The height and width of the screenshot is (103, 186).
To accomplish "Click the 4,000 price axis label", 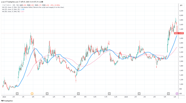I will pyautogui.click(x=181, y=15).
